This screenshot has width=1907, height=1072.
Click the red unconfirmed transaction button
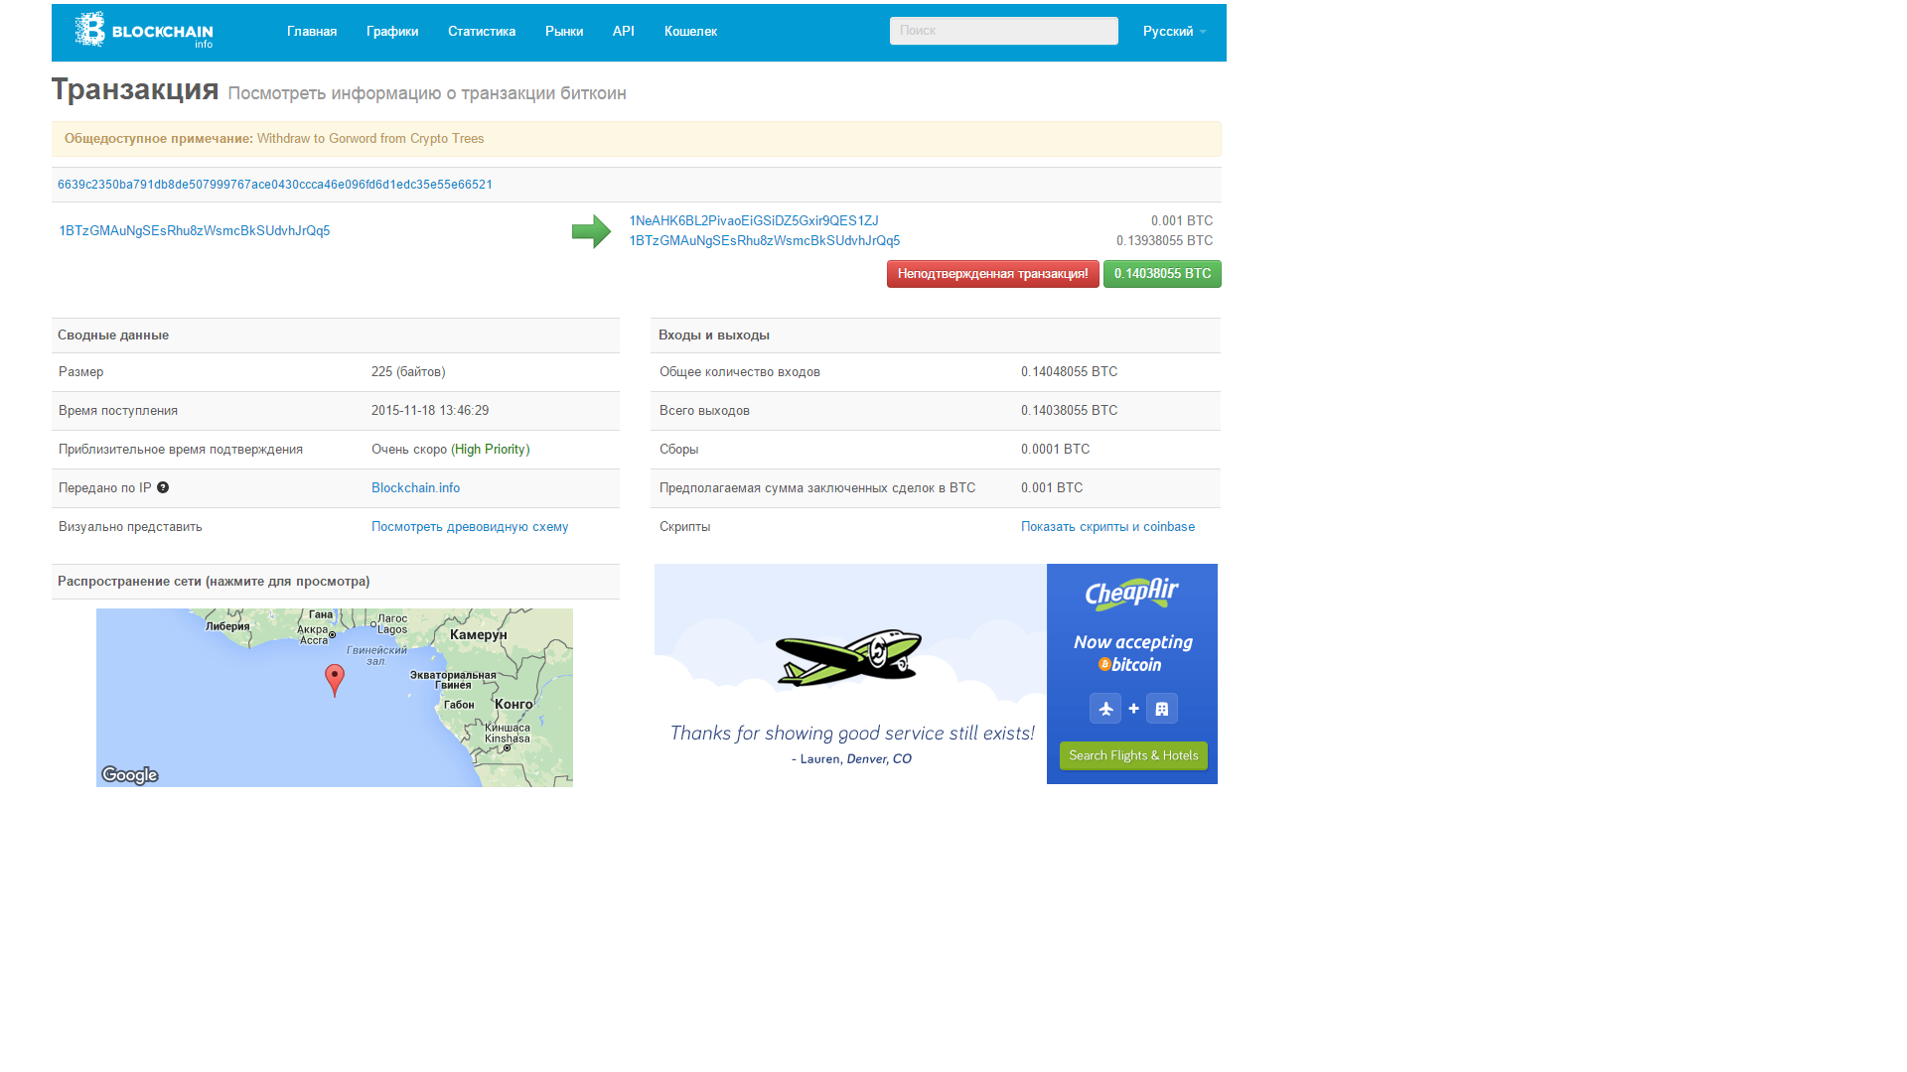pos(992,274)
